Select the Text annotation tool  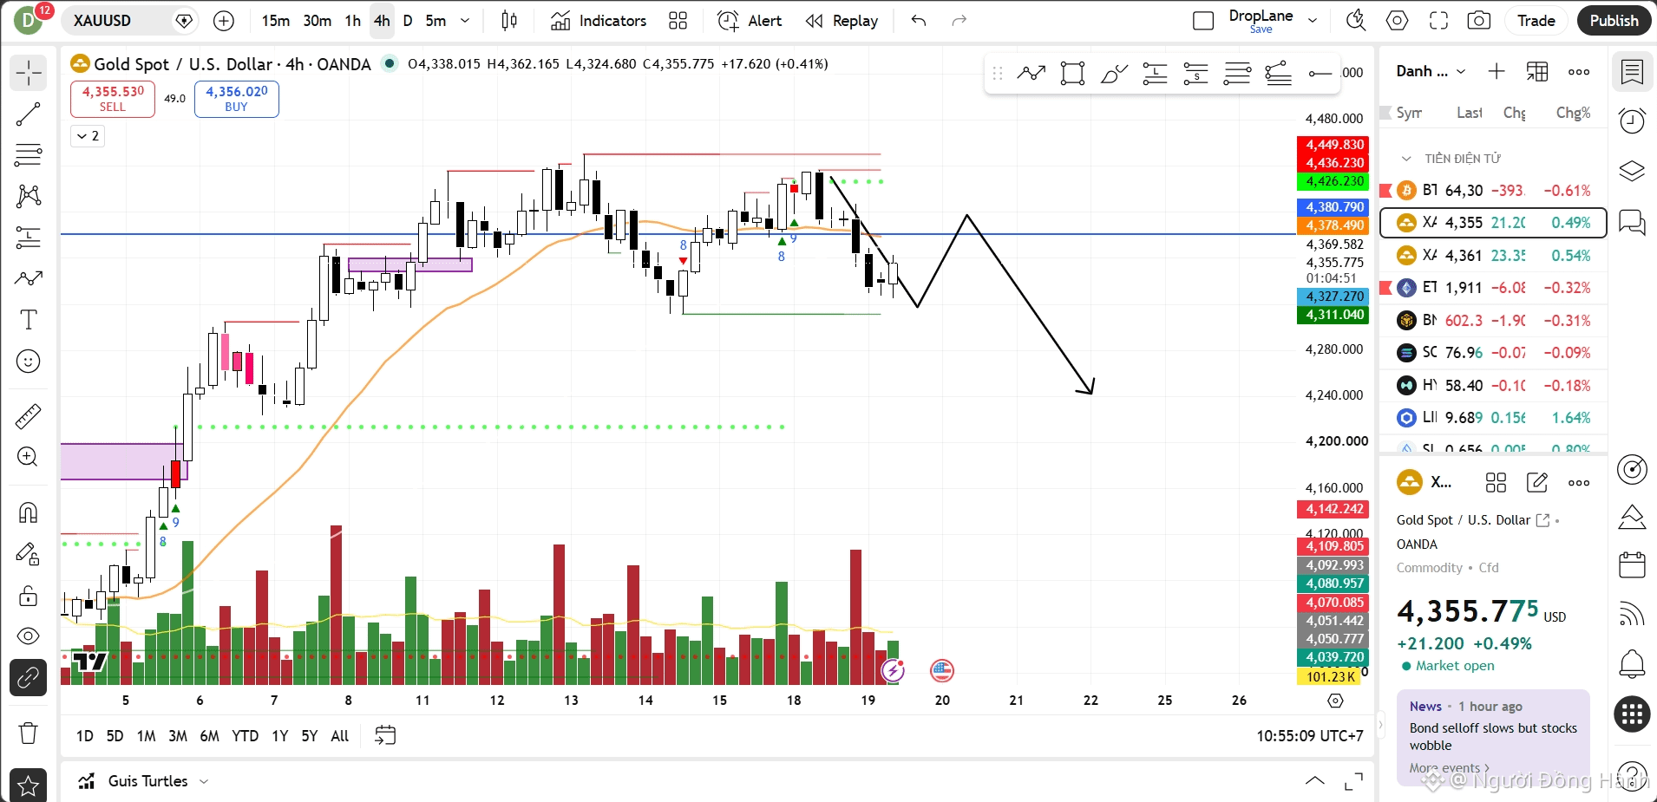pyautogui.click(x=29, y=320)
